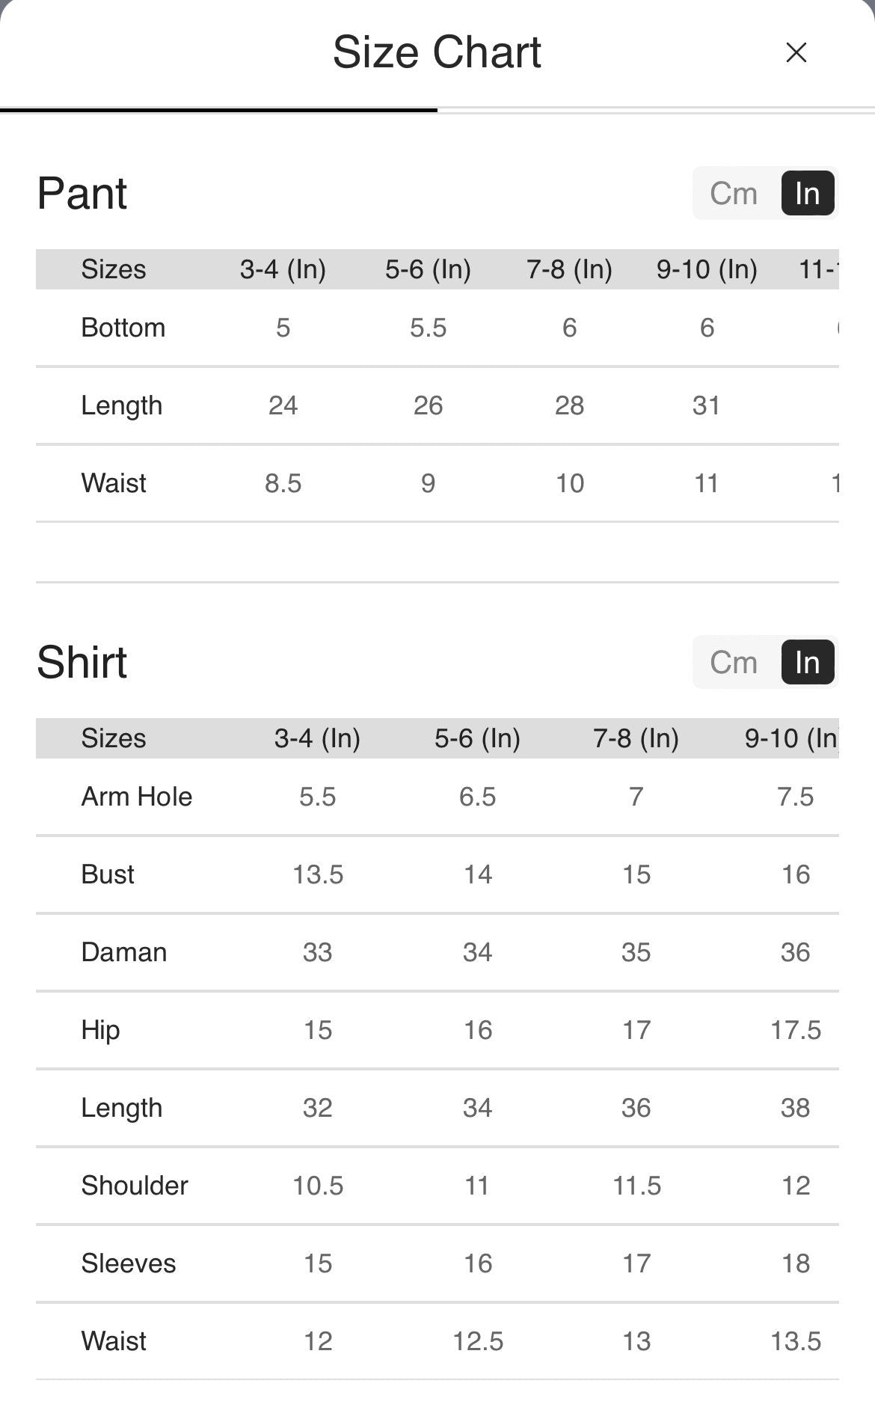This screenshot has width=875, height=1422.
Task: Select the In unit for Shirt
Action: (x=807, y=663)
